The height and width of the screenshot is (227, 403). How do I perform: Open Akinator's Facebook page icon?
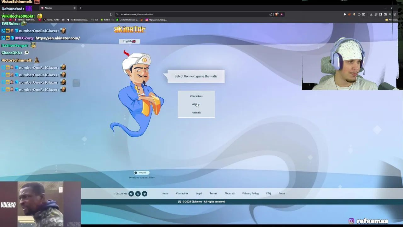coord(131,194)
